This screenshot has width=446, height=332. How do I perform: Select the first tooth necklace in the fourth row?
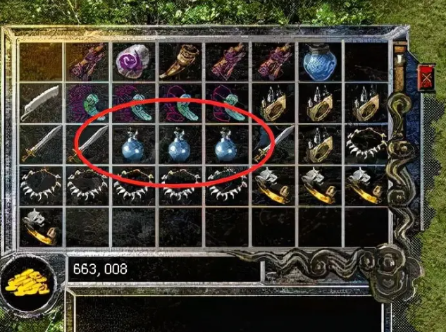tap(41, 185)
